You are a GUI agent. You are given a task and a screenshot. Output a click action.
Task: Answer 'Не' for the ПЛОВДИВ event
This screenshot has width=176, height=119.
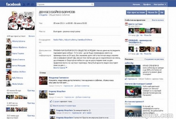pyautogui.click(x=141, y=54)
